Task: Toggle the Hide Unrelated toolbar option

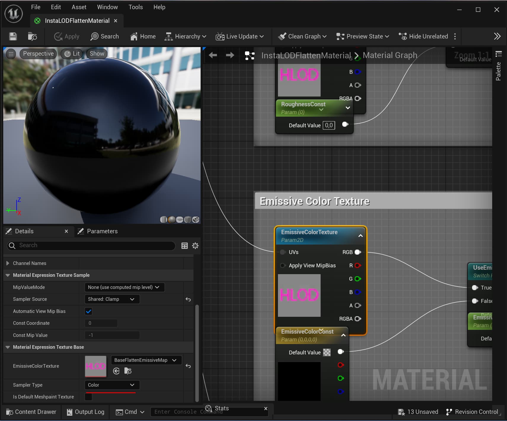Action: 423,36
